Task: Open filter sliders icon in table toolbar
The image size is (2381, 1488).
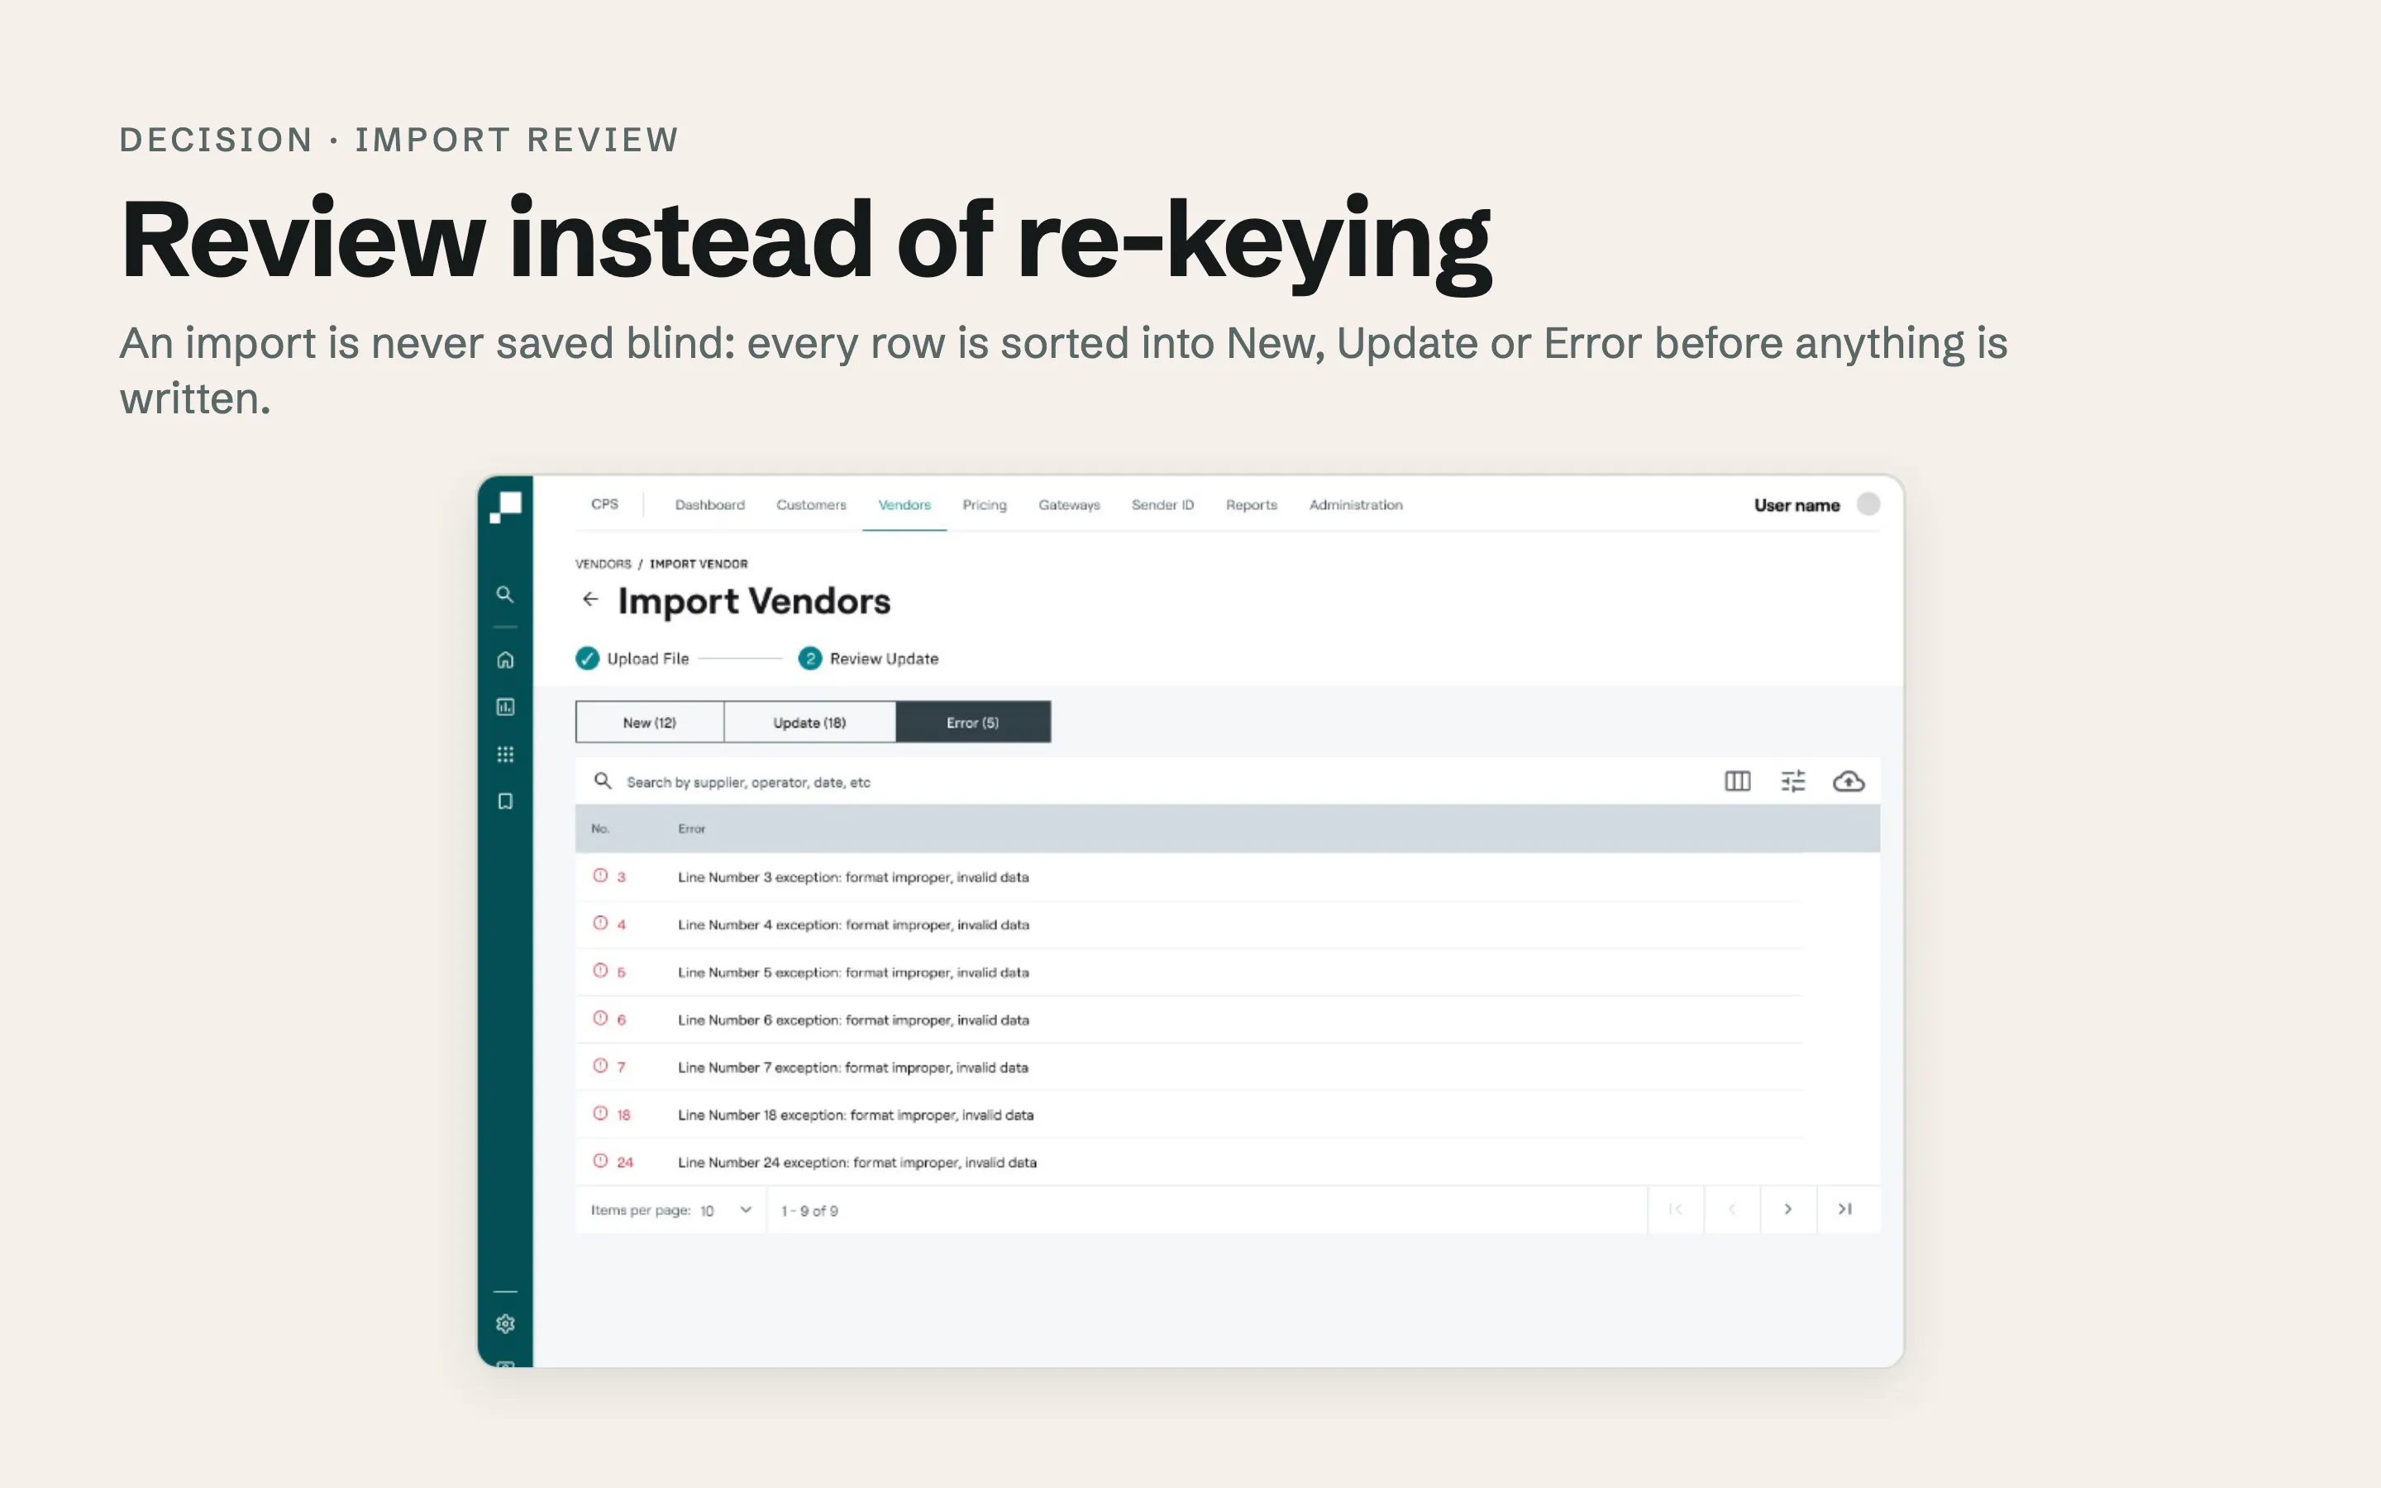Action: [1792, 781]
